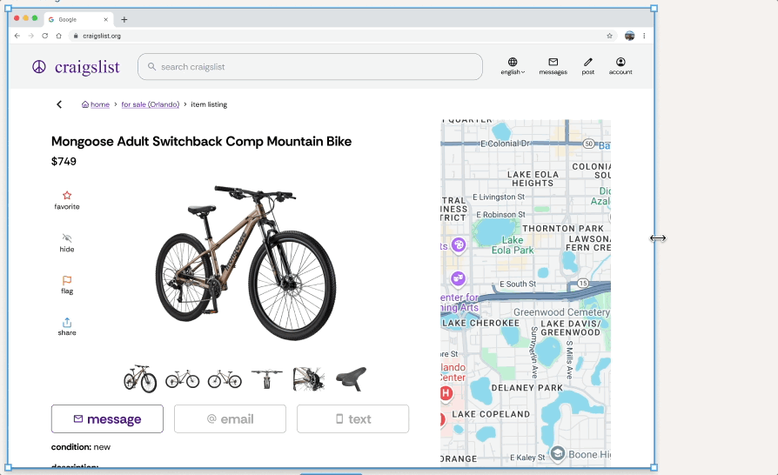Click the DELANEY PARK map label
778x475 pixels.
tap(527, 388)
